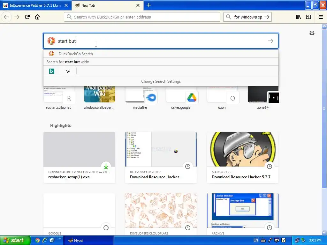Search with the Bing one-off engine

[x=51, y=71]
